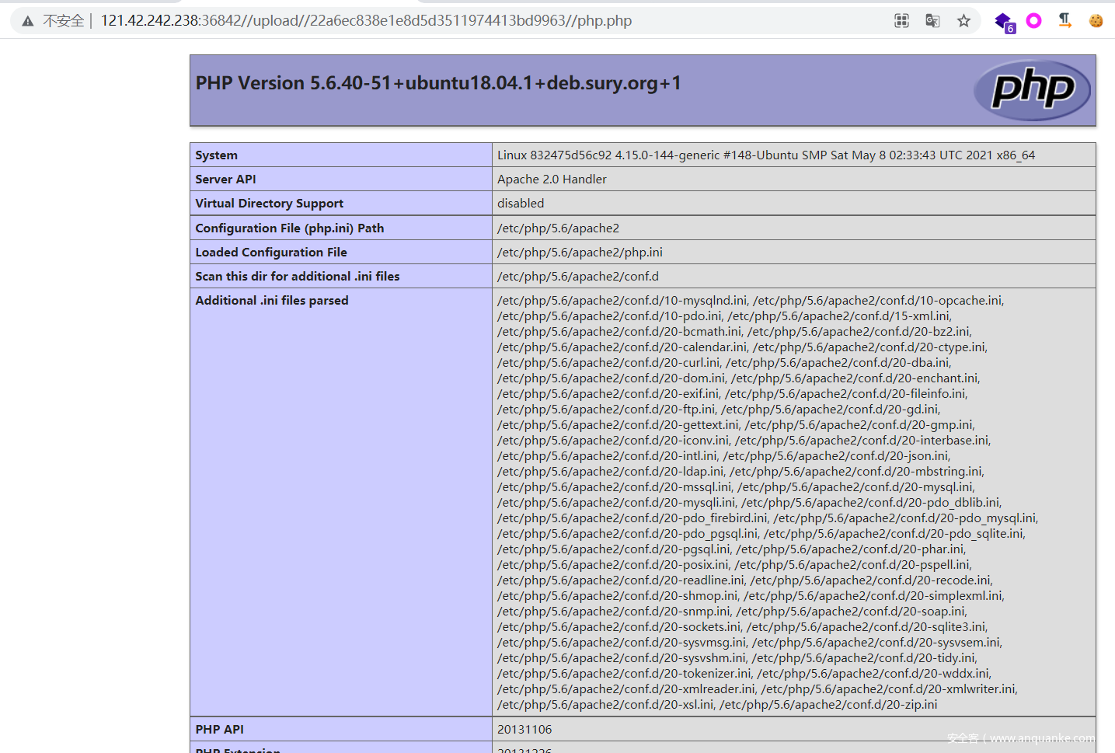The height and width of the screenshot is (753, 1115).
Task: Click the 20-zip.ini path
Action: click(x=828, y=705)
